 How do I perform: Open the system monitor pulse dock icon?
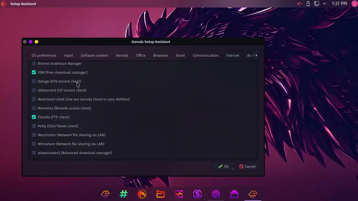[179, 194]
